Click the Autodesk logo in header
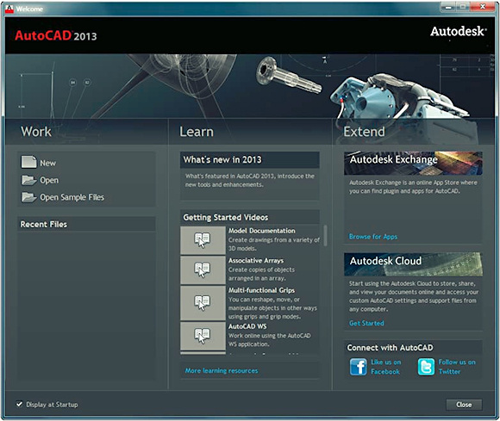Screen dimensions: 500x421 pyautogui.click(x=459, y=32)
